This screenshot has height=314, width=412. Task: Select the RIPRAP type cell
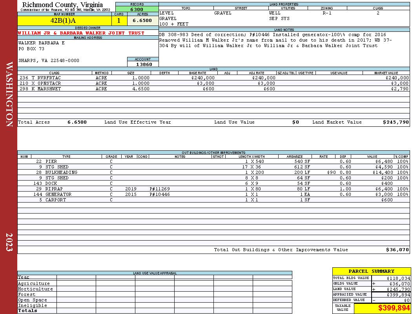[x=54, y=189]
